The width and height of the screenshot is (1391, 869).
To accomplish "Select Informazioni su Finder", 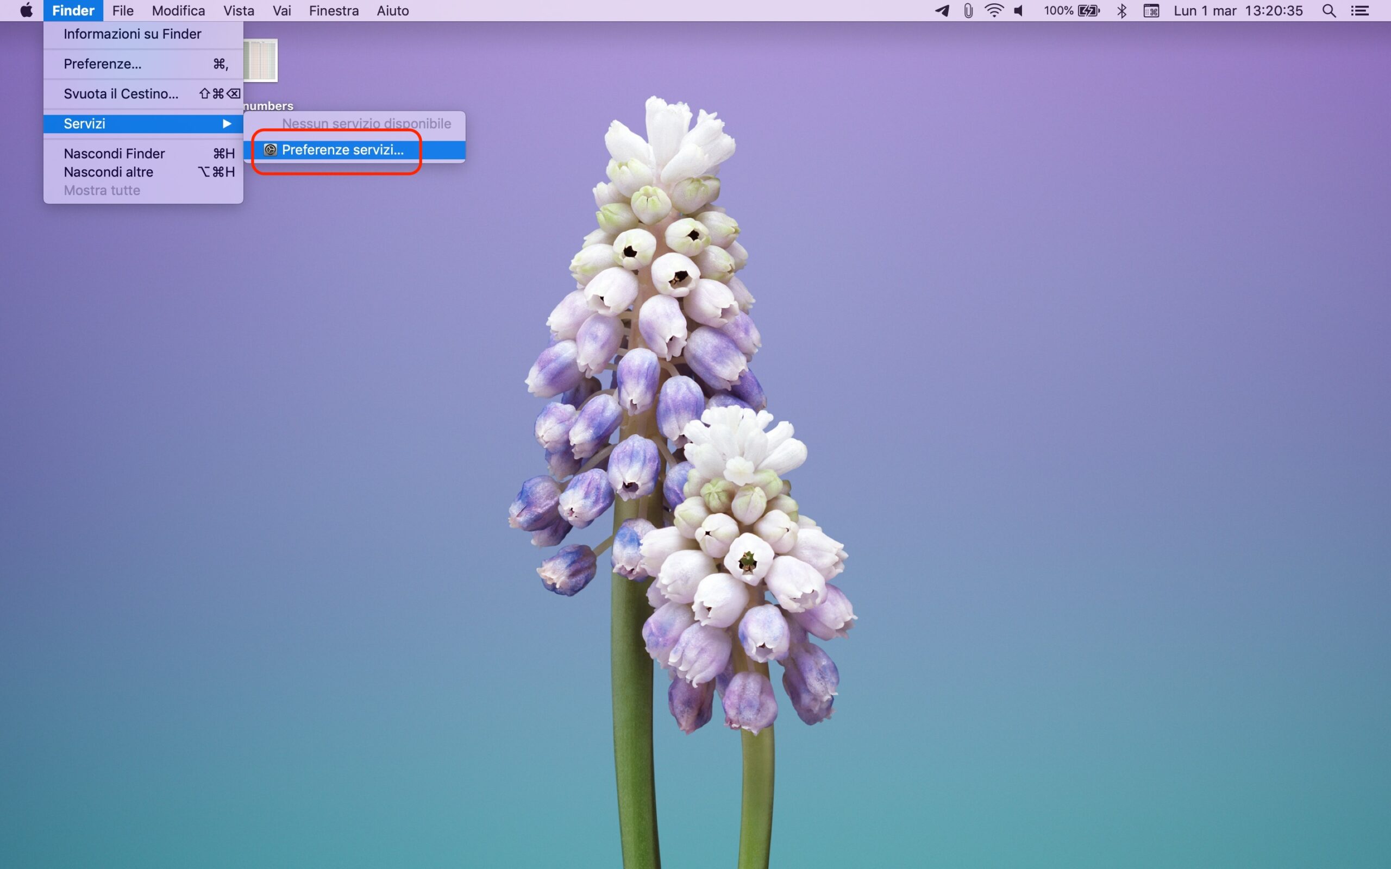I will pos(132,34).
